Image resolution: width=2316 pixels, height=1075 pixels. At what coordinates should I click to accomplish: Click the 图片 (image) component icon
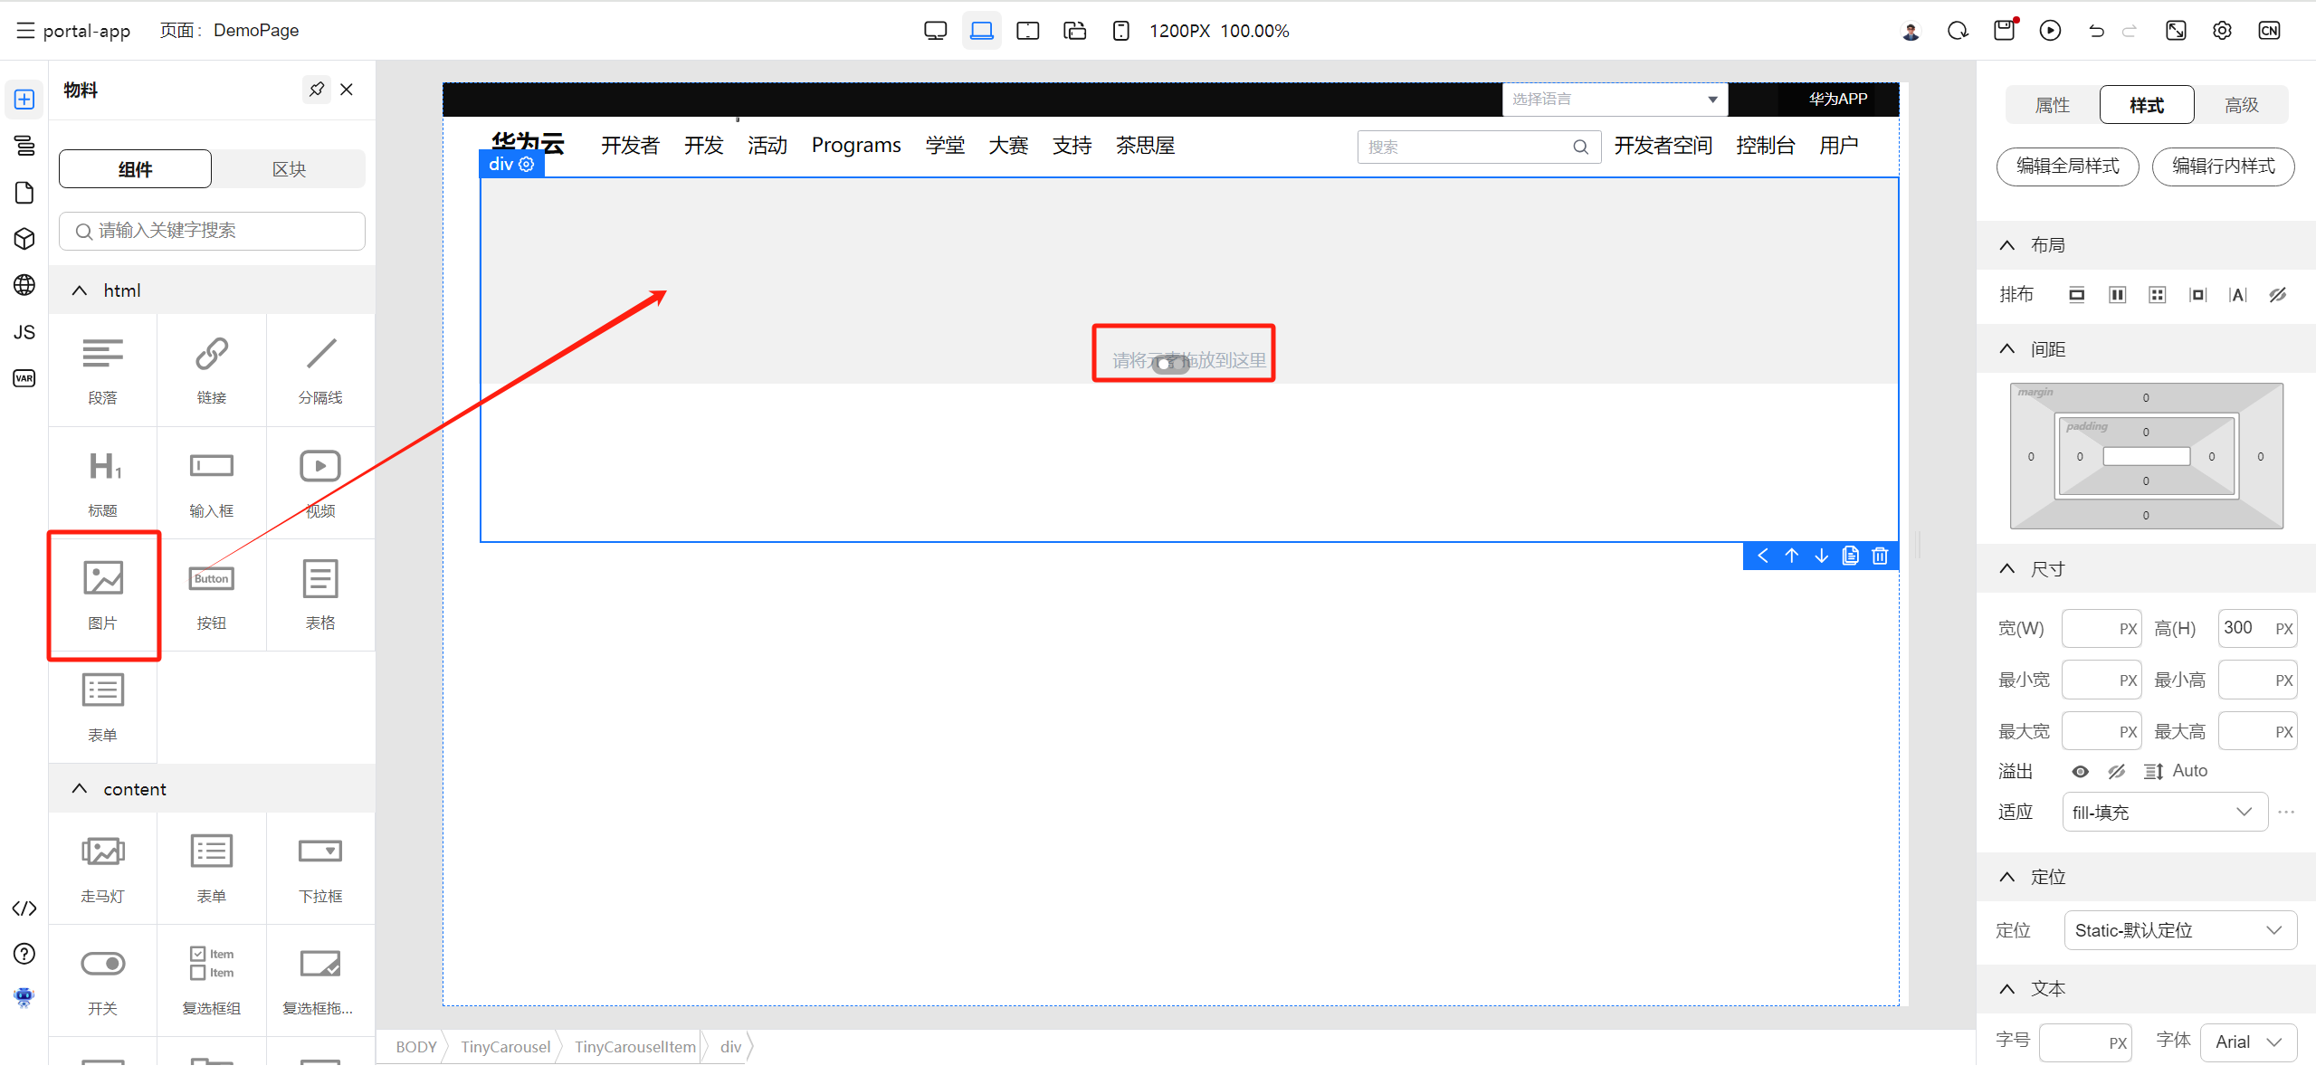coord(103,579)
